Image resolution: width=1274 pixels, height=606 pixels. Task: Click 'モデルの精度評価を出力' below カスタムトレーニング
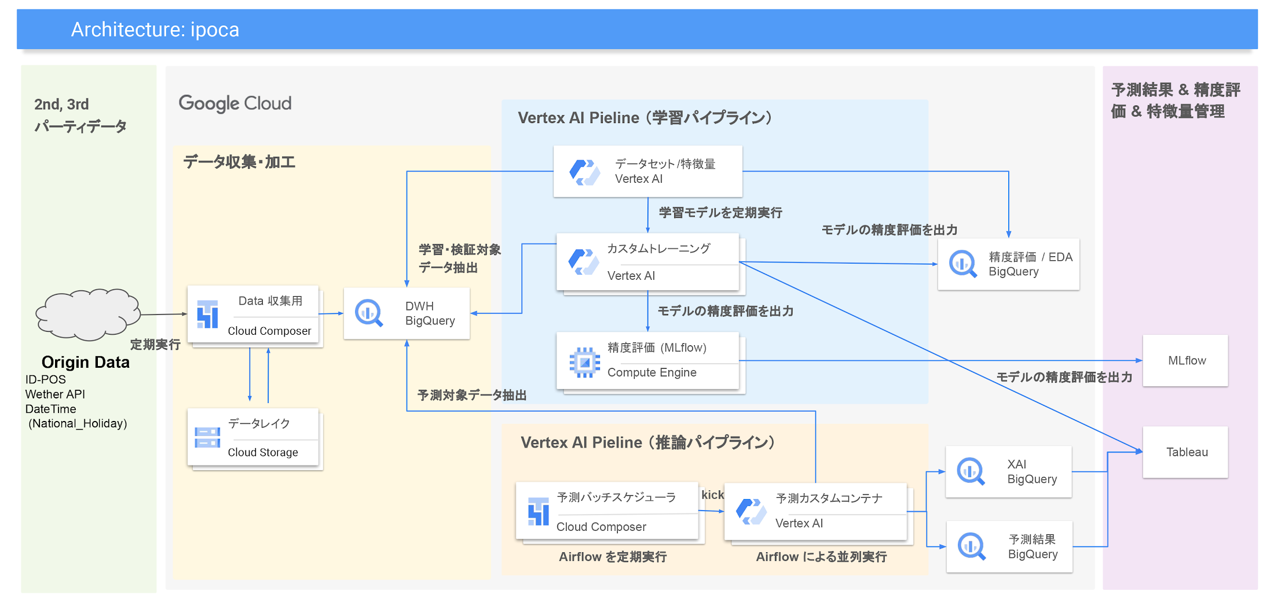tap(725, 311)
